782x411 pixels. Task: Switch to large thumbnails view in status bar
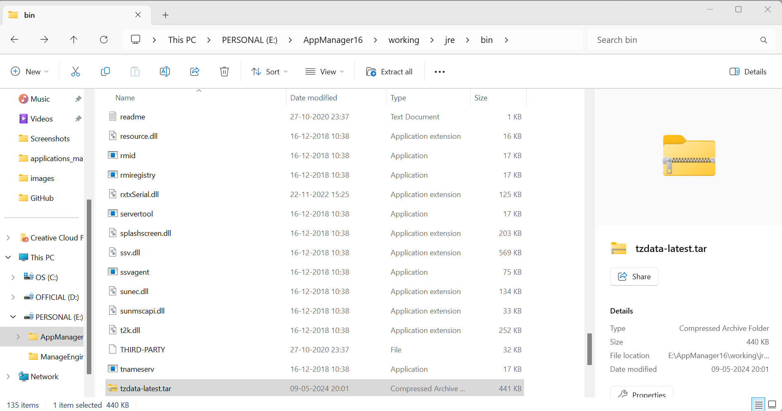coord(772,405)
